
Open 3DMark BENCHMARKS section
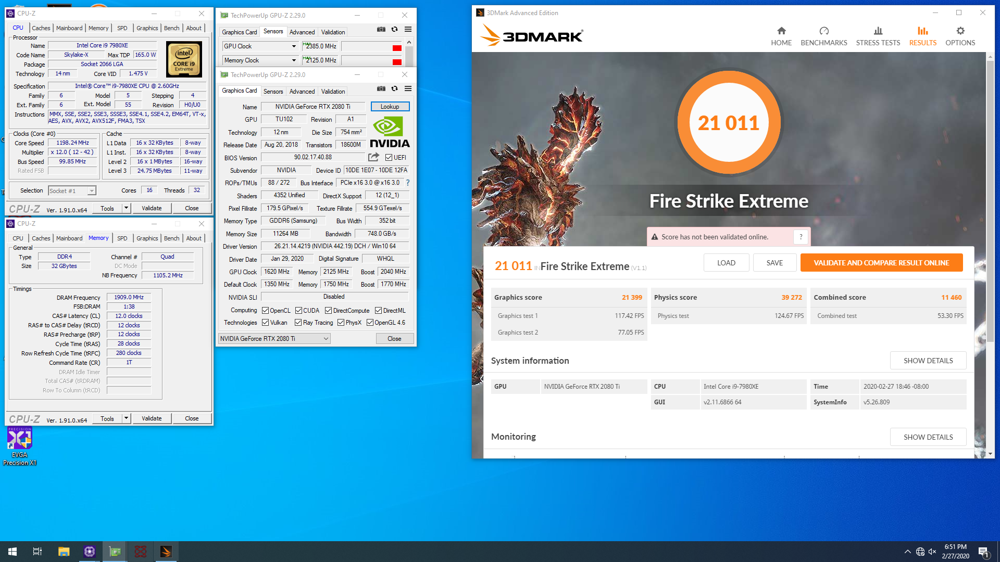[x=824, y=36]
